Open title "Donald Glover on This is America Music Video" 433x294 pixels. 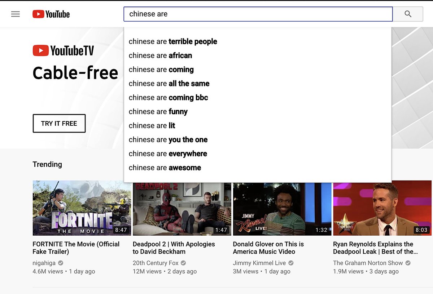coord(268,248)
